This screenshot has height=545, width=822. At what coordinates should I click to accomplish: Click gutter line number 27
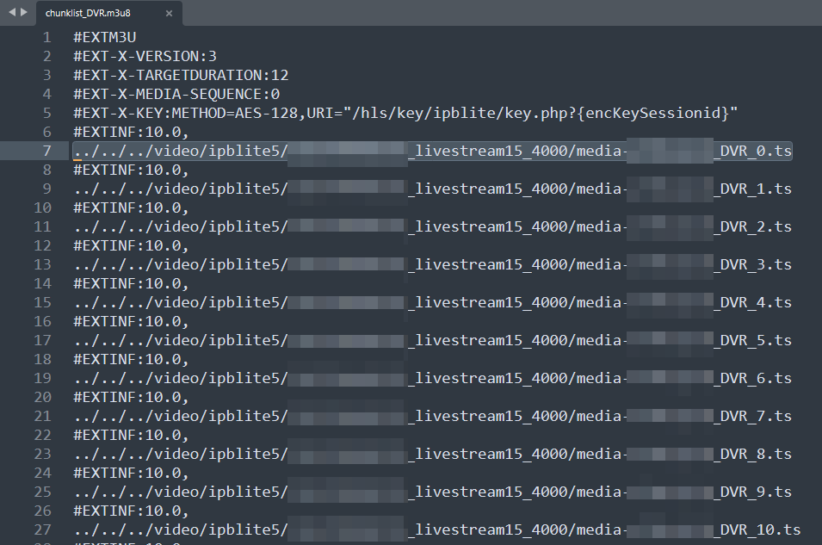[42, 530]
